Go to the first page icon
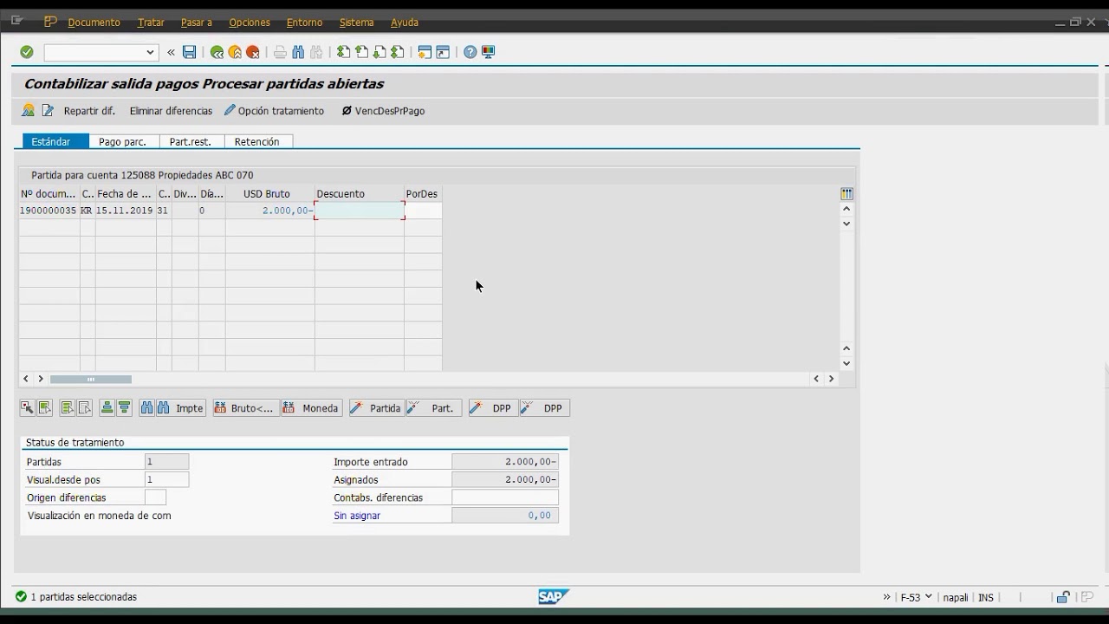 coord(343,52)
